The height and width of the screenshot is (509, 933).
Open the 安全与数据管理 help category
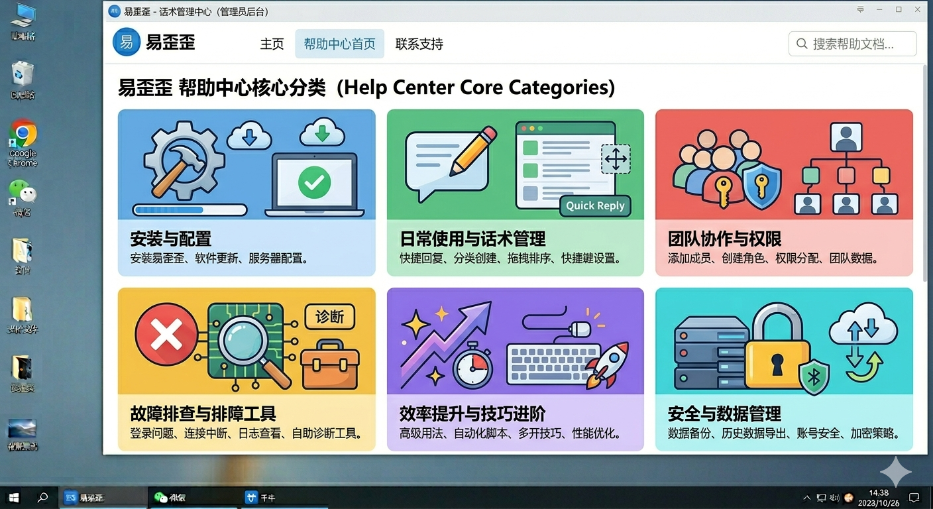click(x=784, y=369)
